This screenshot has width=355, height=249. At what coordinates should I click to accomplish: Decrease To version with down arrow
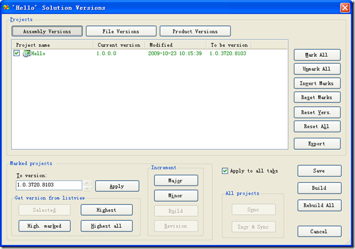pyautogui.click(x=87, y=188)
